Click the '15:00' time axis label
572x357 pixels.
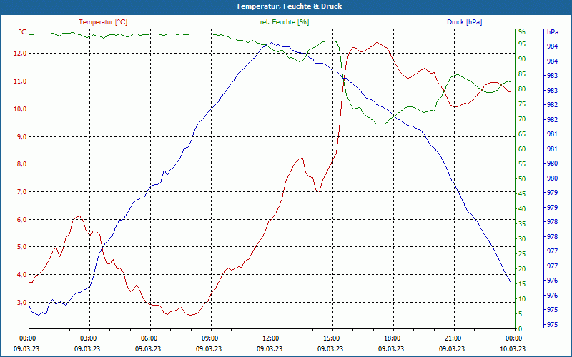(x=331, y=338)
